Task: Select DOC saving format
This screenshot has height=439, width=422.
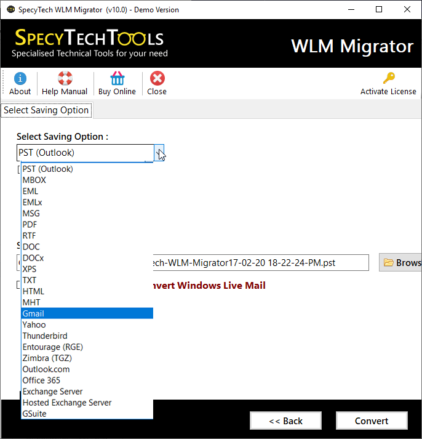Action: 87,247
